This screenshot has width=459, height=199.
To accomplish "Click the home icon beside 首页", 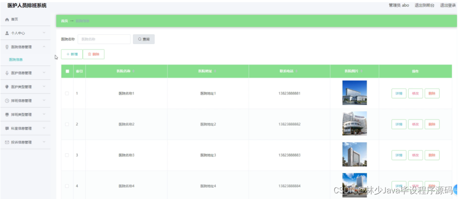I will tap(7, 19).
